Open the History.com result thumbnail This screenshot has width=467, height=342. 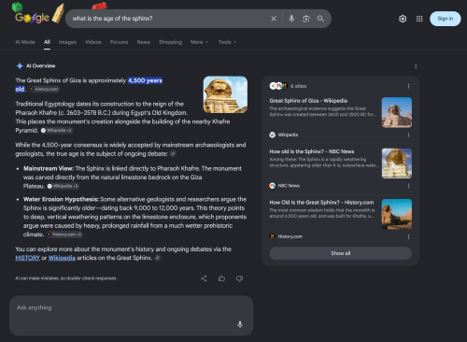(397, 214)
